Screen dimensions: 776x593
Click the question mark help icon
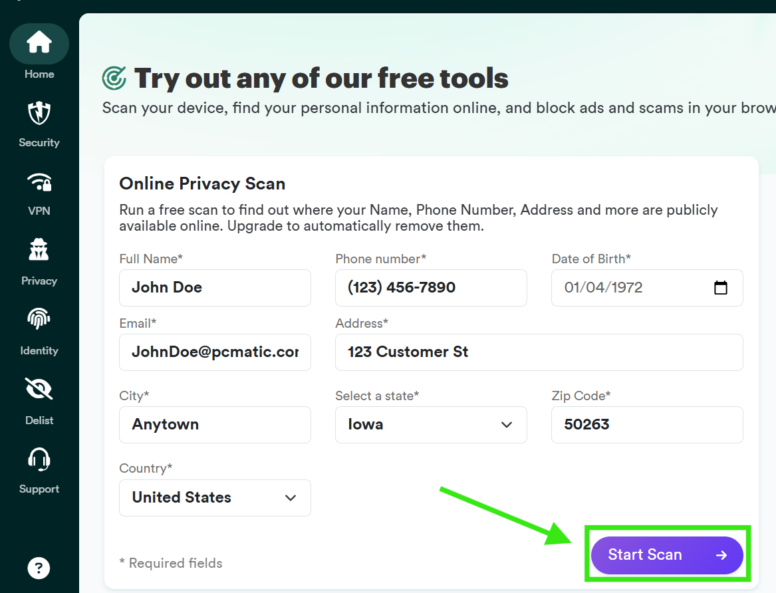(x=39, y=568)
